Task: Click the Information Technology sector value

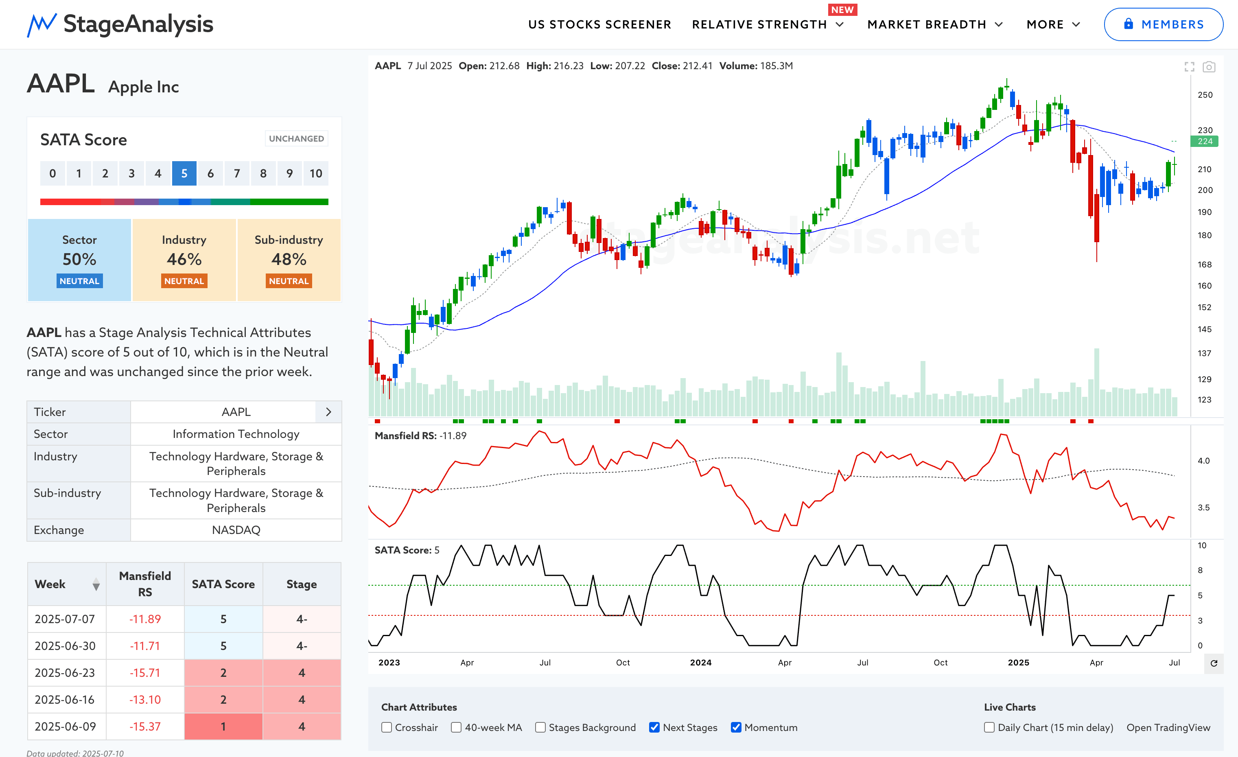Action: tap(236, 434)
